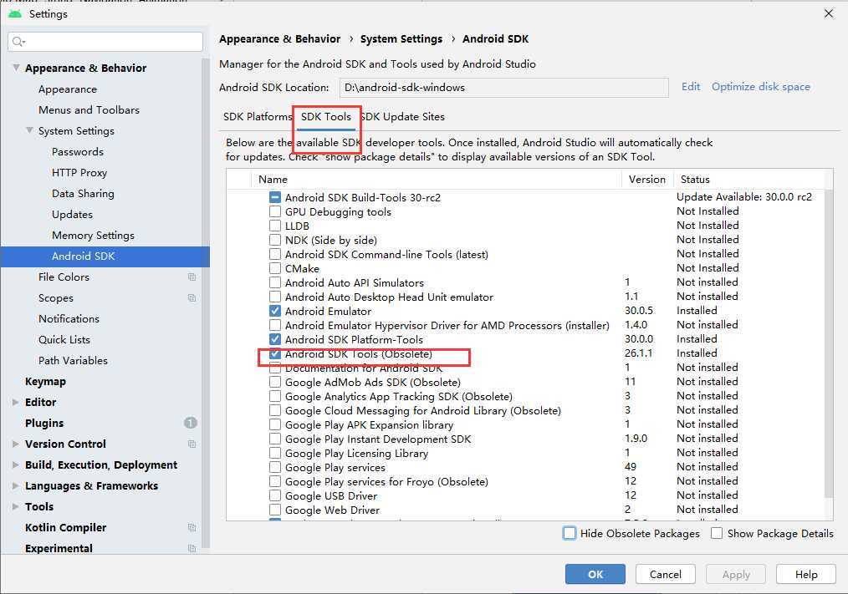Viewport: 848px width, 594px height.
Task: Expand the Version Control section arrow
Action: point(16,444)
